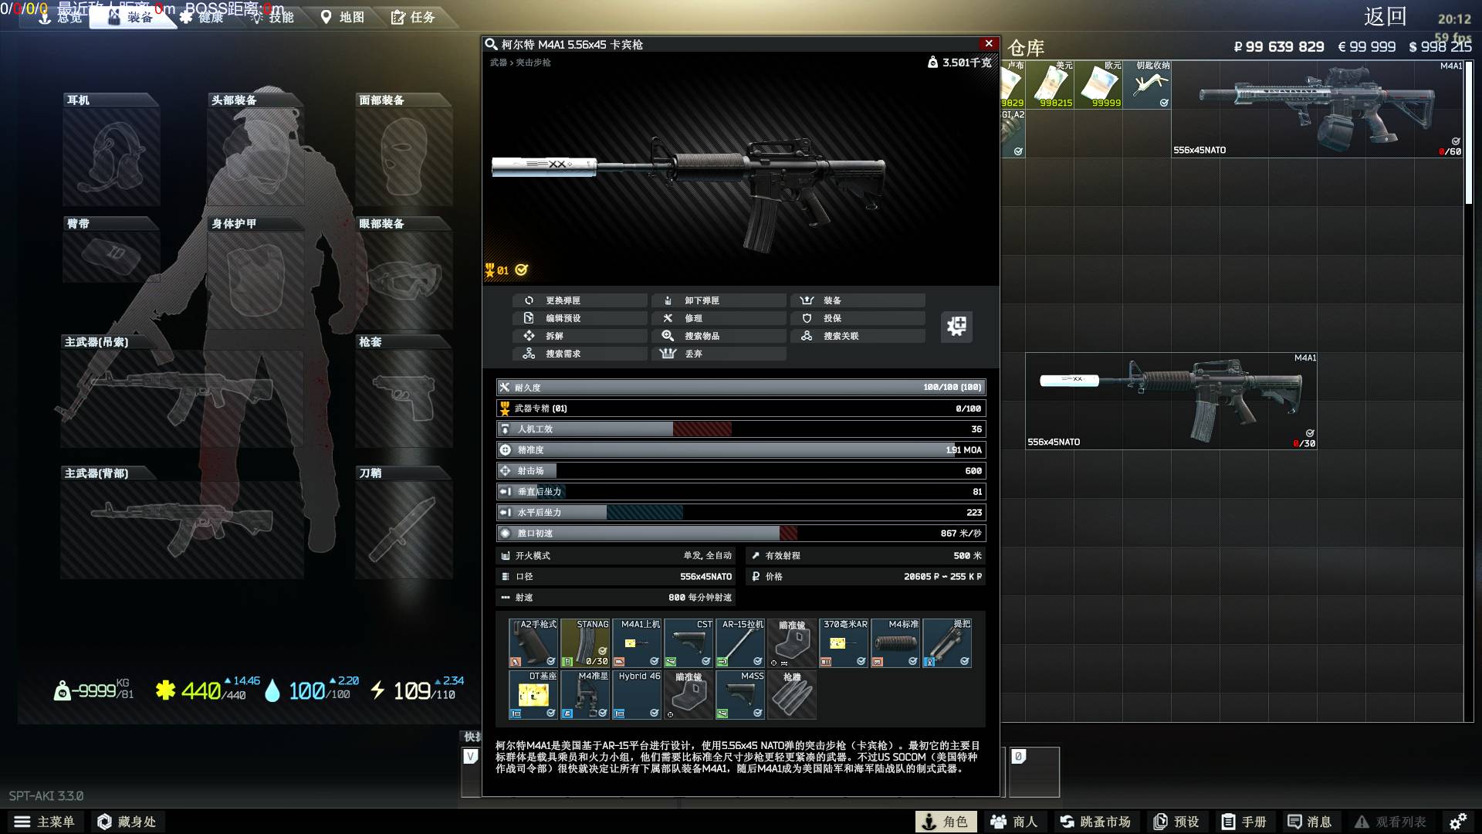Viewport: 1482px width, 834px height.
Task: Click 搜索关联 linked search action
Action: 858,336
